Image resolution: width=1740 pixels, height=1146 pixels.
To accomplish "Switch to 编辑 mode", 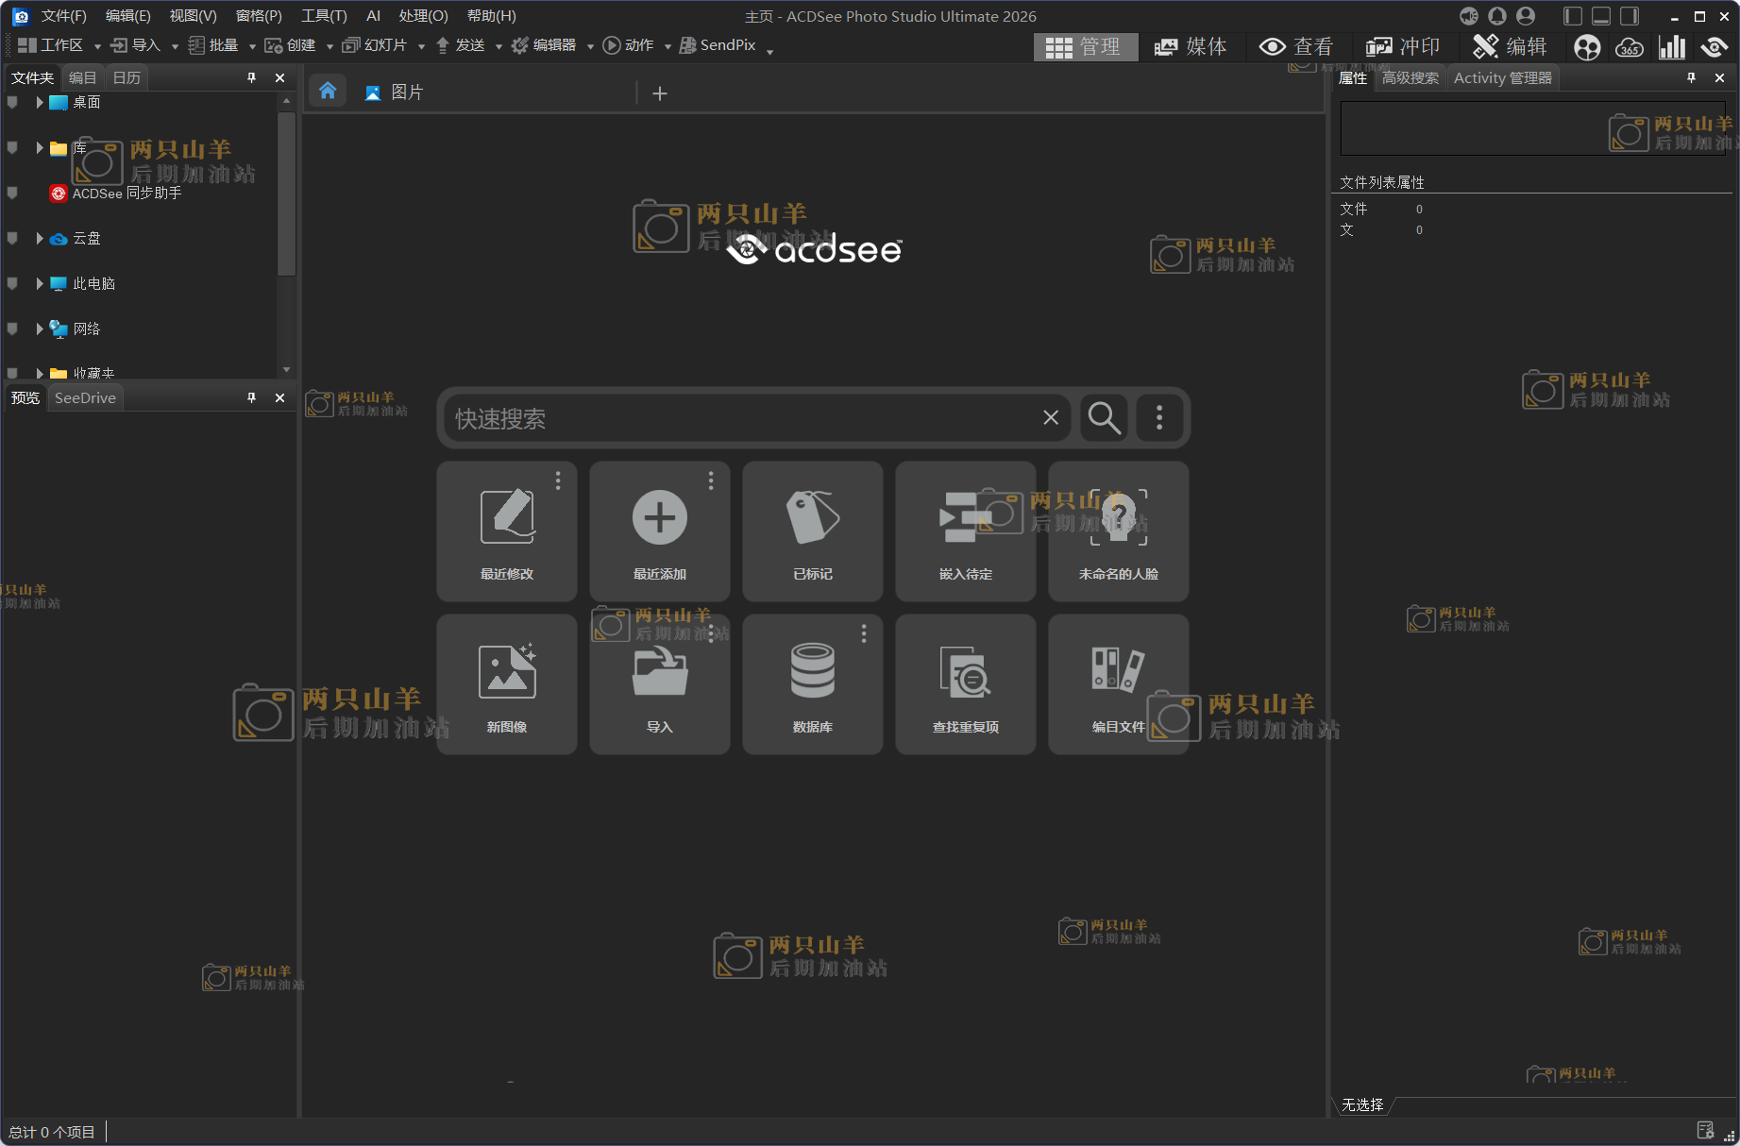I will coord(1510,46).
